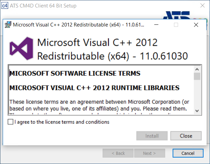
Task: Click the c4 icon in ATS Setup title bar
Action: 5,6
